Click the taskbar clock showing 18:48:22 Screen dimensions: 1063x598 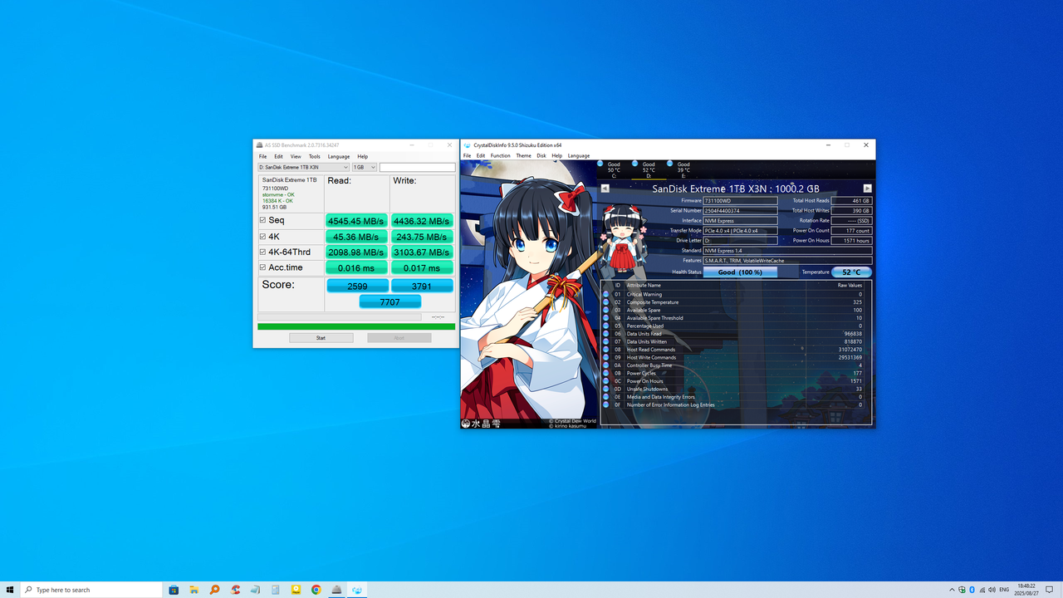coord(1026,590)
